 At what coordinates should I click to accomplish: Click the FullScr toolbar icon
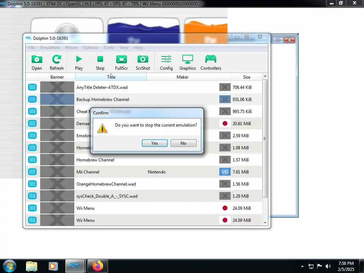(x=122, y=63)
